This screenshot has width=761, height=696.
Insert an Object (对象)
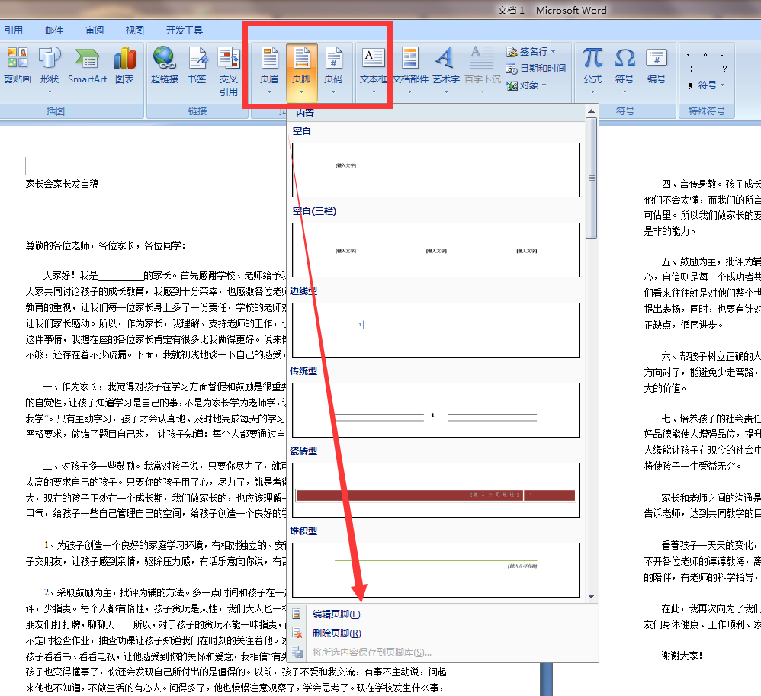(526, 85)
